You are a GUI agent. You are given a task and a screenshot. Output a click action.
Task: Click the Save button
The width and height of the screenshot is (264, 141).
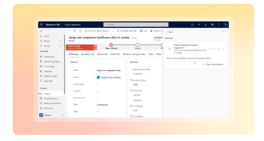tap(143, 31)
